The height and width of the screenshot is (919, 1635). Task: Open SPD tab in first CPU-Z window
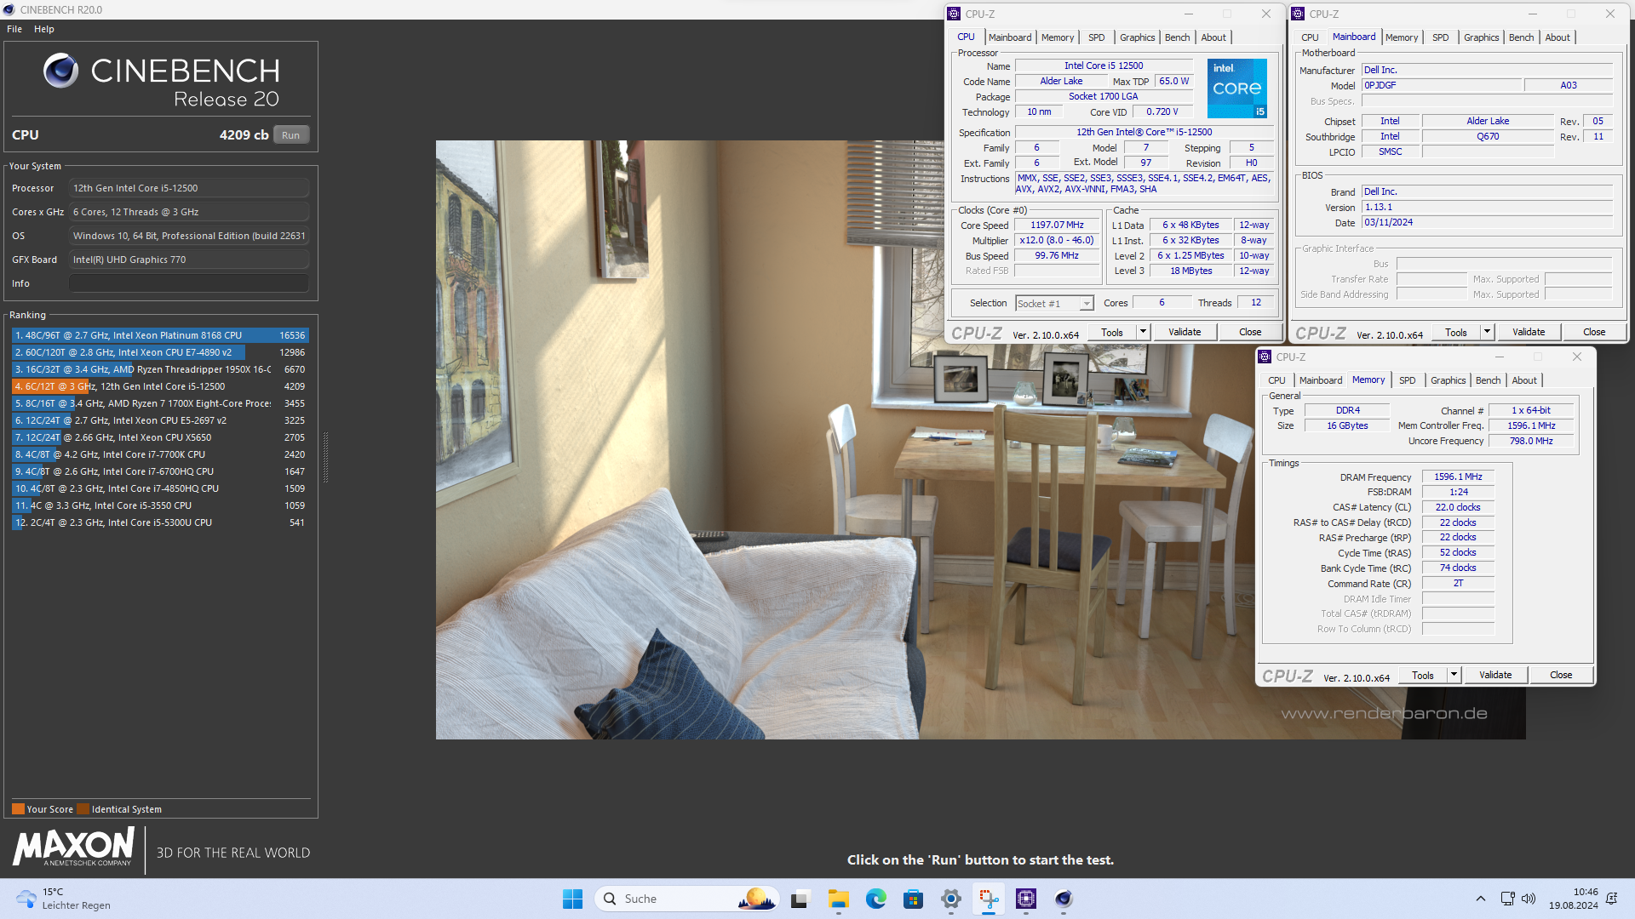[x=1097, y=37]
